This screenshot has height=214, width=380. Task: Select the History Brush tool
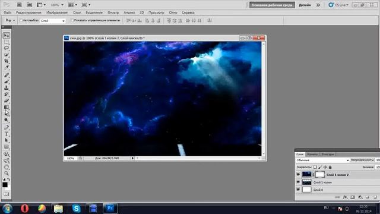click(7, 94)
